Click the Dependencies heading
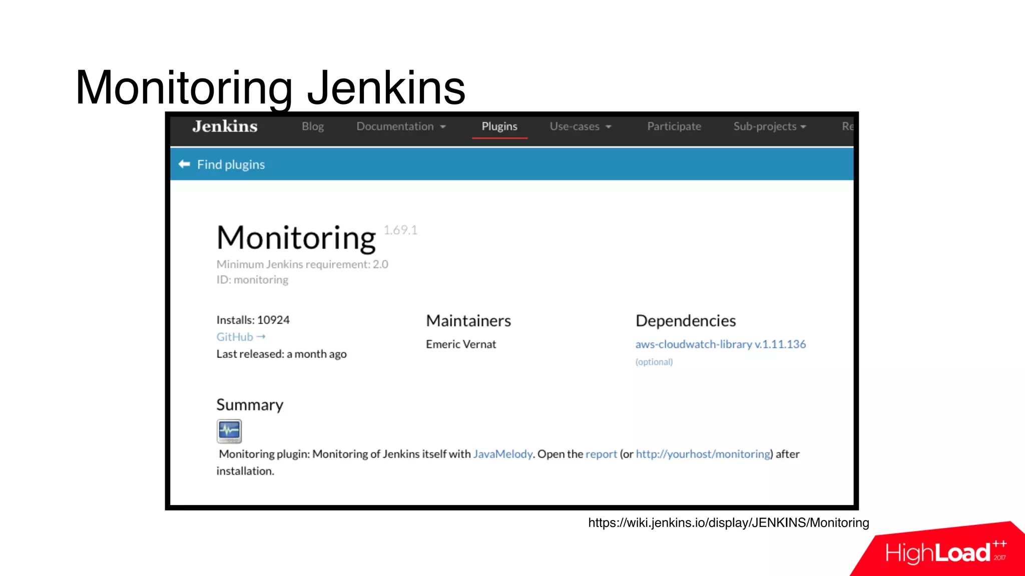Image resolution: width=1025 pixels, height=576 pixels. (686, 320)
